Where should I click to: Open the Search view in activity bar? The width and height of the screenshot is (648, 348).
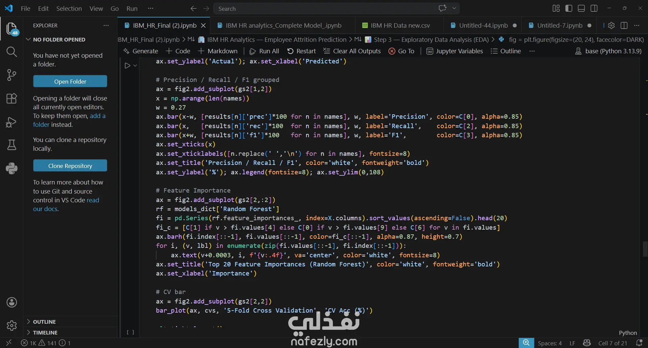click(11, 52)
